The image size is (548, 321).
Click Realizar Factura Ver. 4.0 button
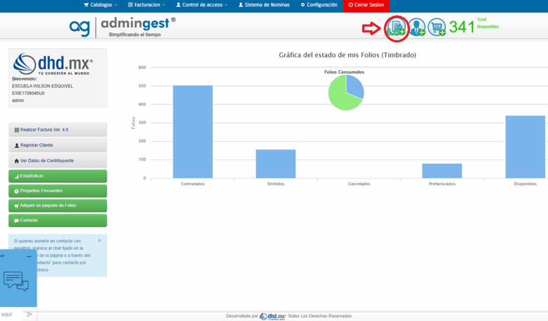(58, 129)
